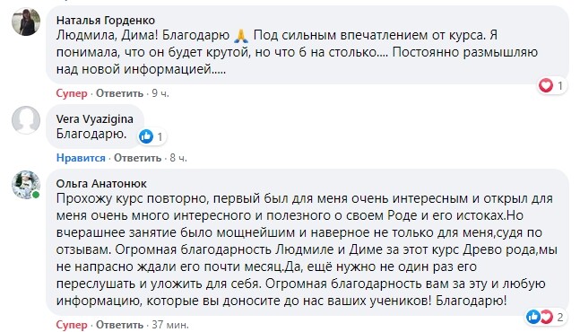Toggle Супер reaction under Ольга's comment
This screenshot has width=580, height=332.
pyautogui.click(x=72, y=325)
